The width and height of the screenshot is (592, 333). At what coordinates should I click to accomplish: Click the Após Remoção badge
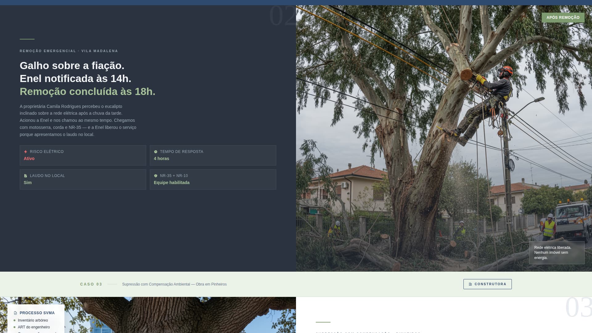pos(563,18)
